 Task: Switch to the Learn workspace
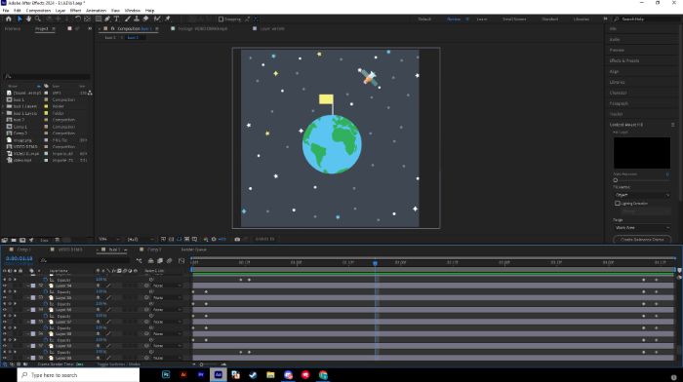pos(482,19)
